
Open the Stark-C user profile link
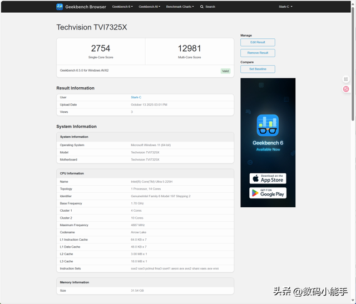click(x=136, y=97)
